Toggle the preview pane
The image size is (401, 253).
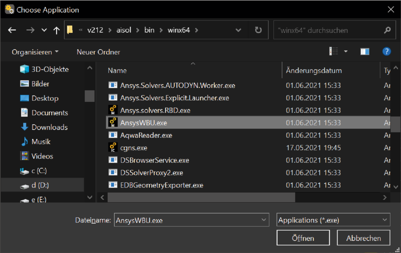[x=365, y=52]
